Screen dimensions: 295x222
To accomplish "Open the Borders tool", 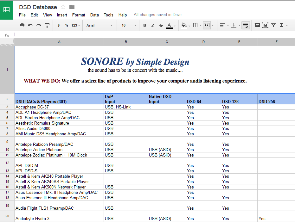I will [x=196, y=25].
